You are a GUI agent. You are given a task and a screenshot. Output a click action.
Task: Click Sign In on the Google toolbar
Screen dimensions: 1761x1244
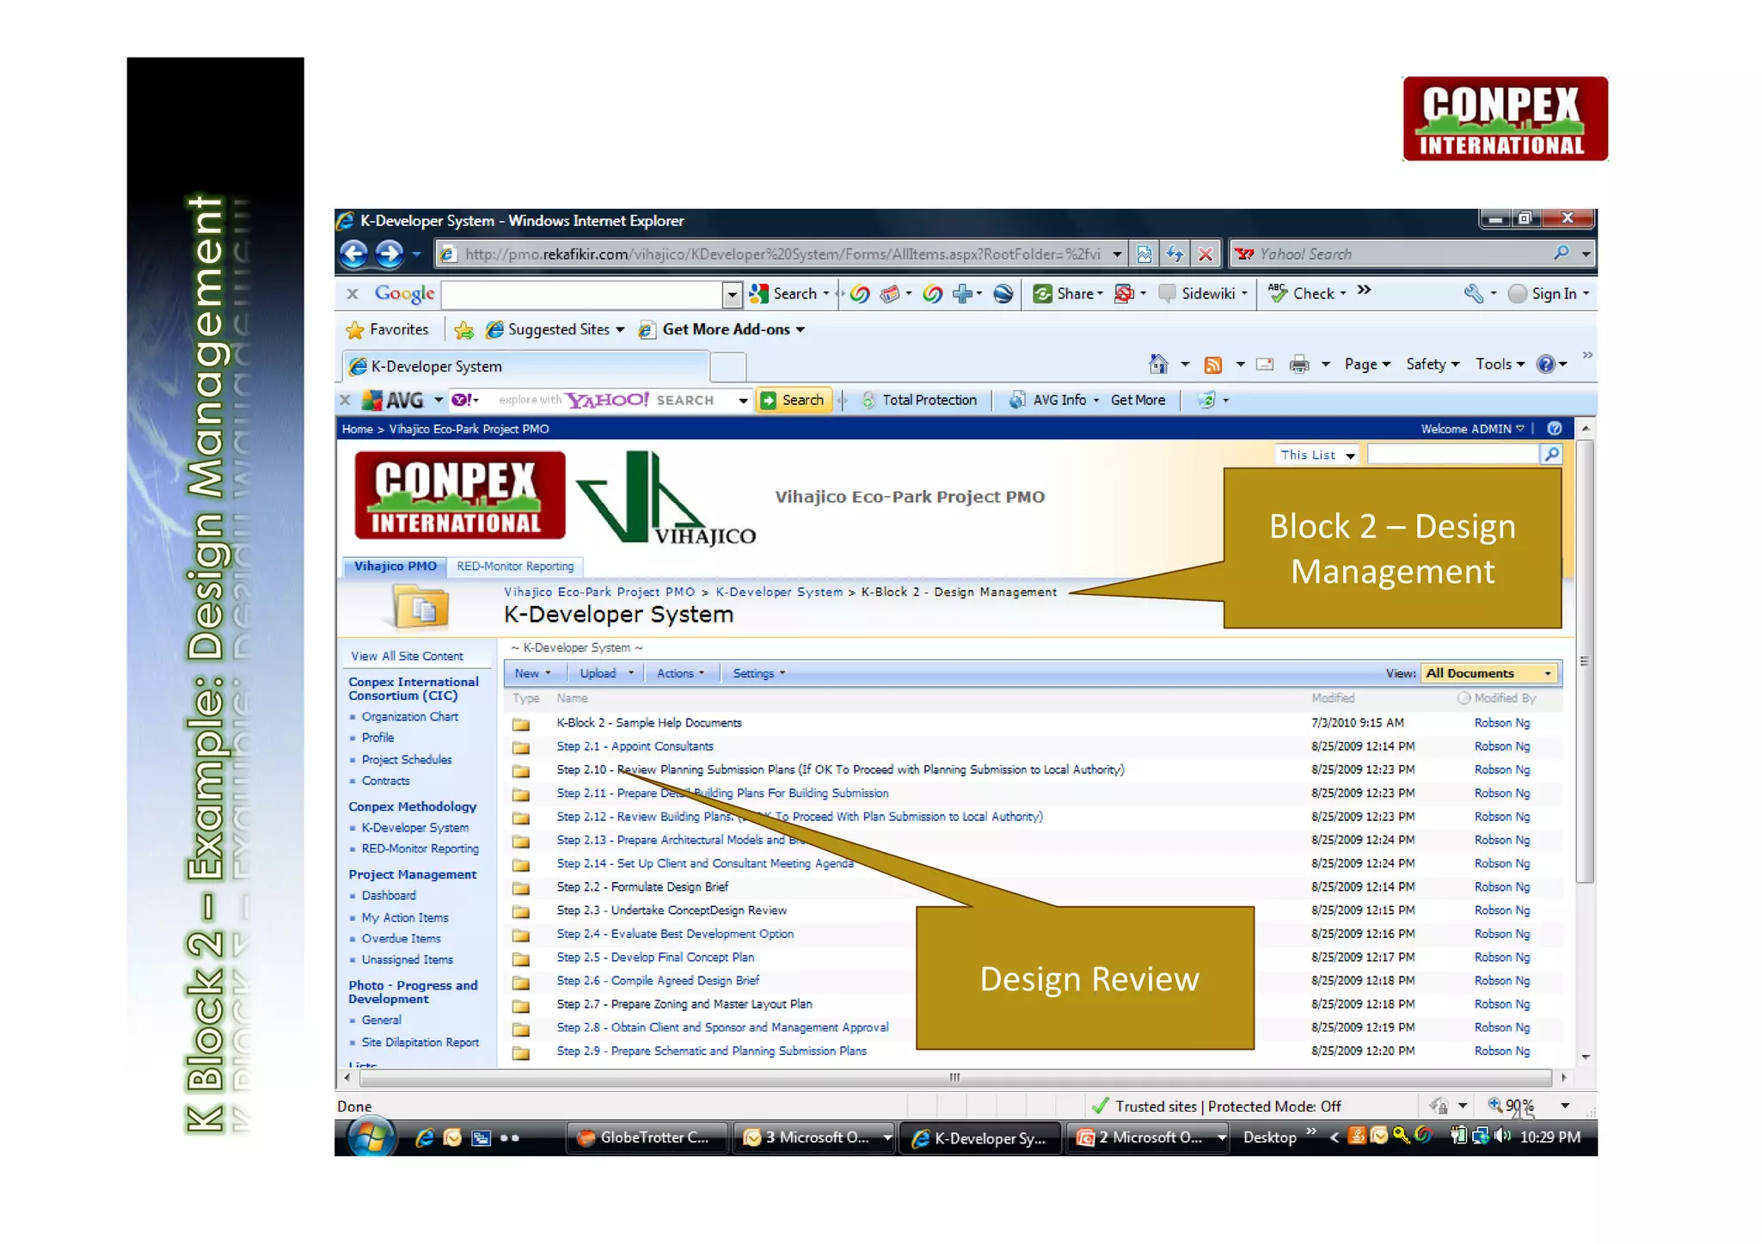1548,294
